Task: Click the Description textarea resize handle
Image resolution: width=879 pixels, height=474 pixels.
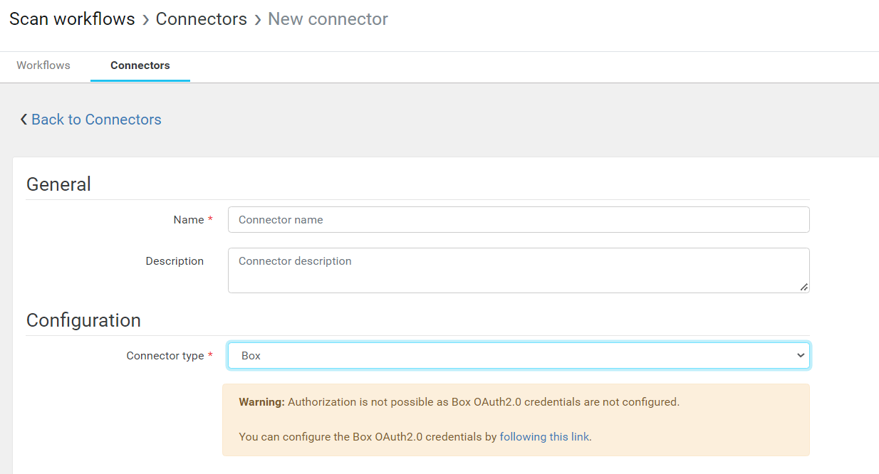Action: 803,287
